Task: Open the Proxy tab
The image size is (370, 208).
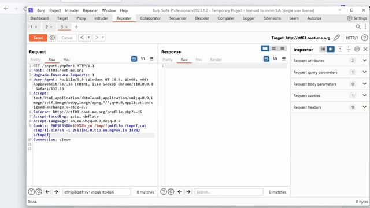Action: pyautogui.click(x=81, y=18)
